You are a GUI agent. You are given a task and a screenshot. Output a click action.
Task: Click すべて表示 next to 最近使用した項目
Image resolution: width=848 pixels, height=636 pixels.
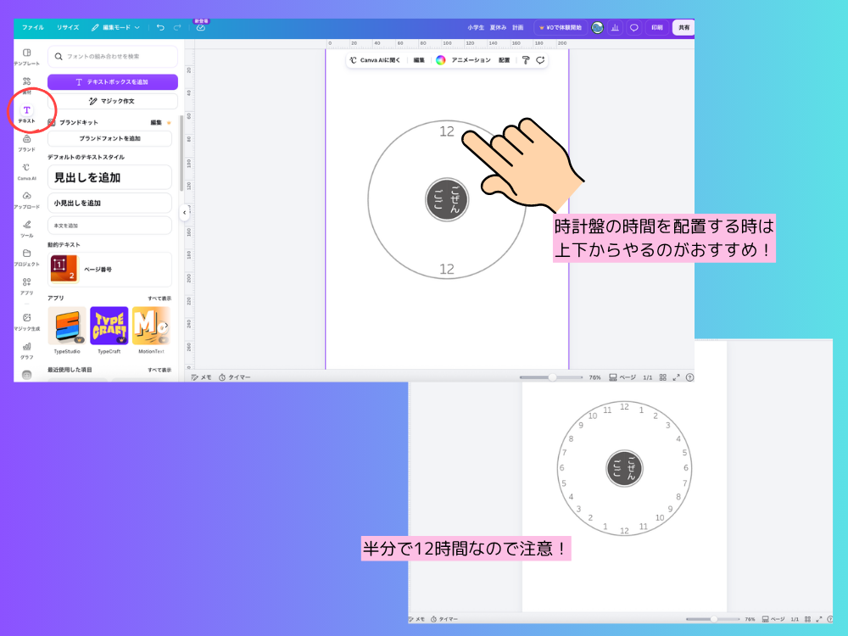pyautogui.click(x=159, y=370)
